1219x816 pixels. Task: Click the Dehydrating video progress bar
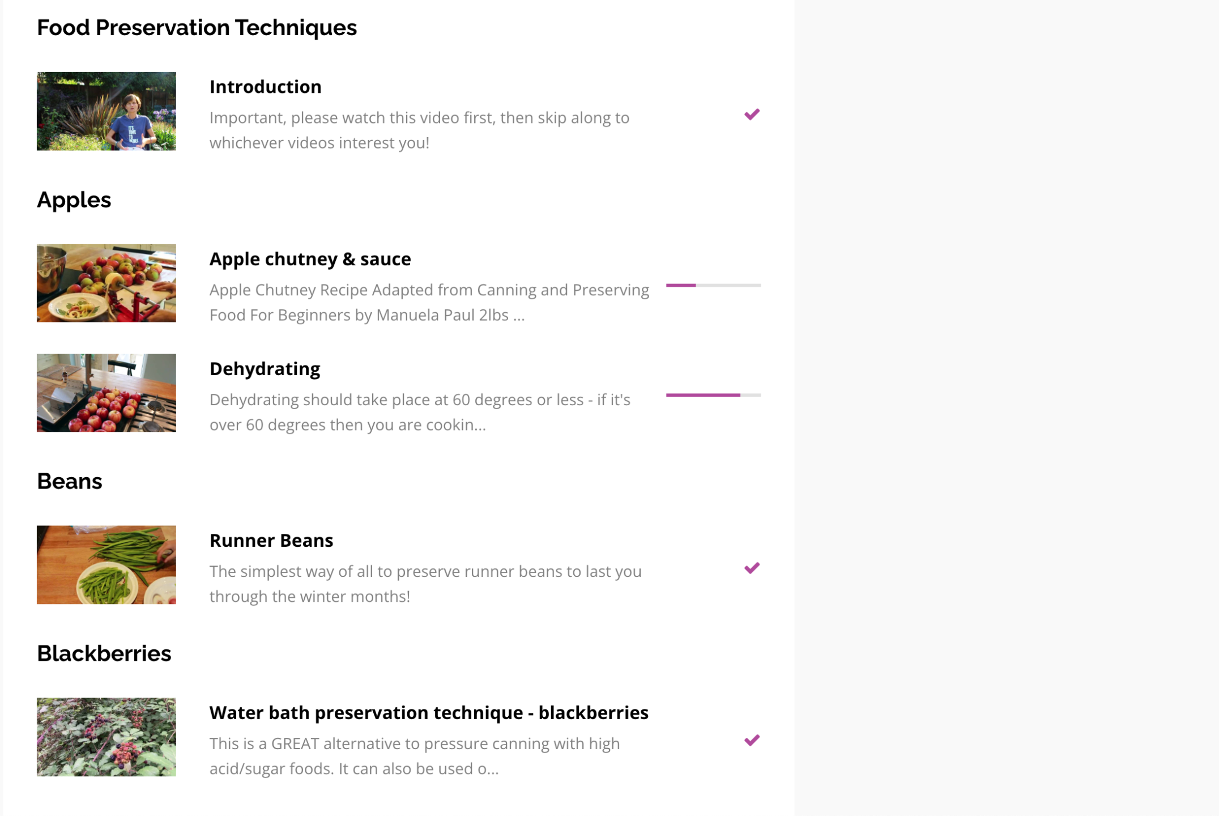click(x=713, y=395)
